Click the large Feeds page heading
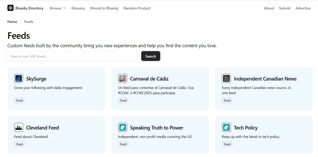This screenshot has height=157, width=318. point(19,36)
